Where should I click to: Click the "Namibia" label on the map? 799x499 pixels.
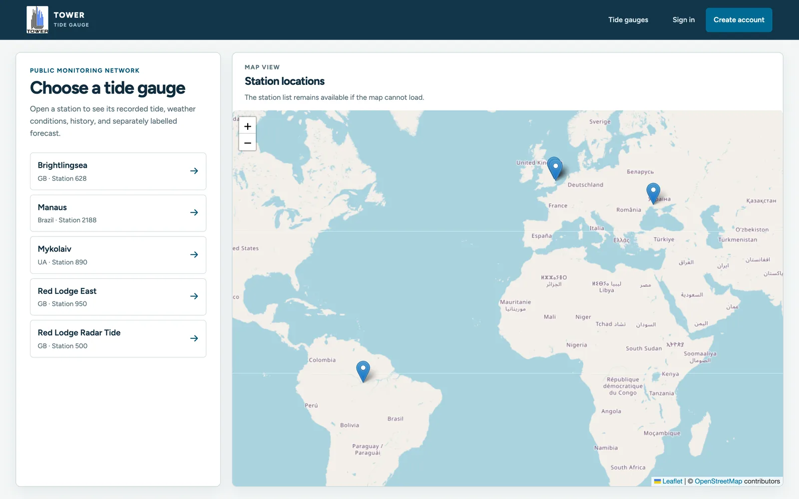606,448
